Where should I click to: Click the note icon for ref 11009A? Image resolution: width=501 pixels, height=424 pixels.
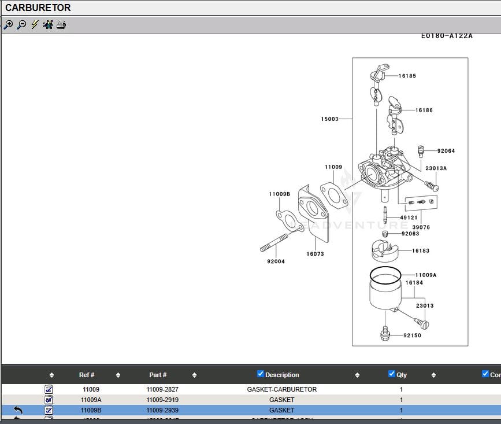pyautogui.click(x=49, y=400)
